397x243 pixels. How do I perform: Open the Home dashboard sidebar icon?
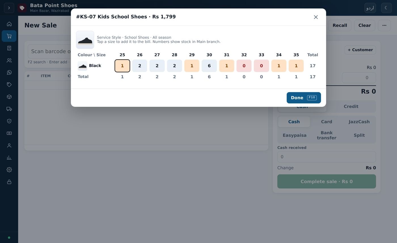tap(9, 24)
